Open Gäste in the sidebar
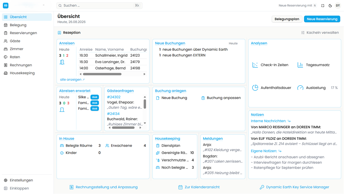 click(27, 41)
